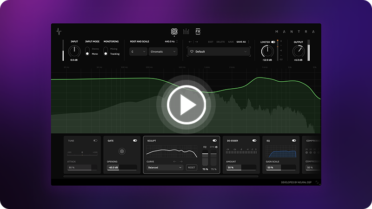Expand the Default preset dropdown
Screen dimensions: 372x209
coord(219,52)
